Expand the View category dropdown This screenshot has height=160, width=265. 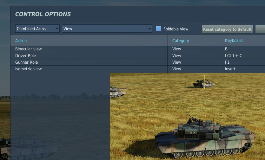coord(107,29)
